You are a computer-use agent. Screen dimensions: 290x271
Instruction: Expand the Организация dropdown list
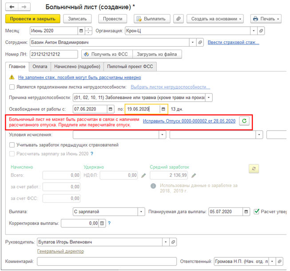coord(254,31)
